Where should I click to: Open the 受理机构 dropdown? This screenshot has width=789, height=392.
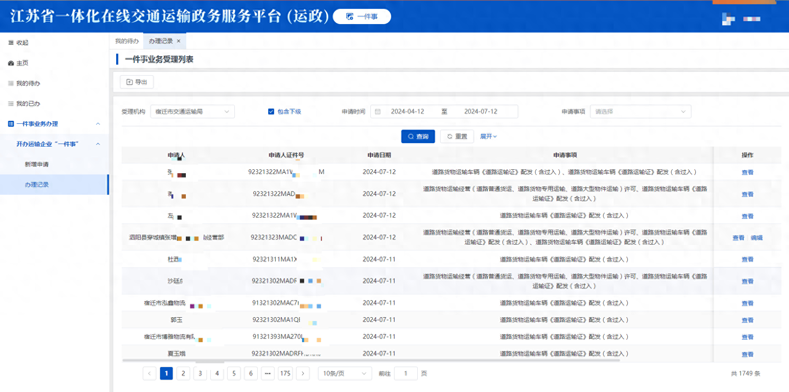click(x=192, y=111)
